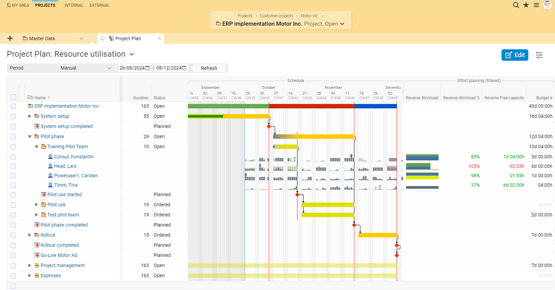Open the user avatar profile

tap(547, 5)
